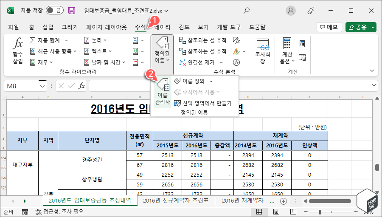The image size is (382, 217).
Task: Open Name Manager (이름 관리자)
Action: (x=163, y=91)
